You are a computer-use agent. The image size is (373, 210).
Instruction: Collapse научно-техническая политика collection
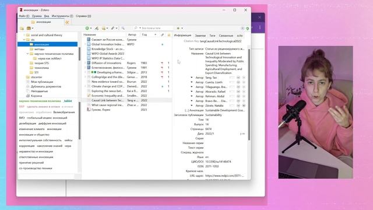[x=27, y=54]
